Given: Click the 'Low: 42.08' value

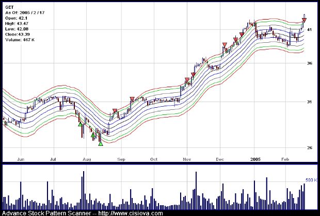Looking at the screenshot, I should point(17,29).
